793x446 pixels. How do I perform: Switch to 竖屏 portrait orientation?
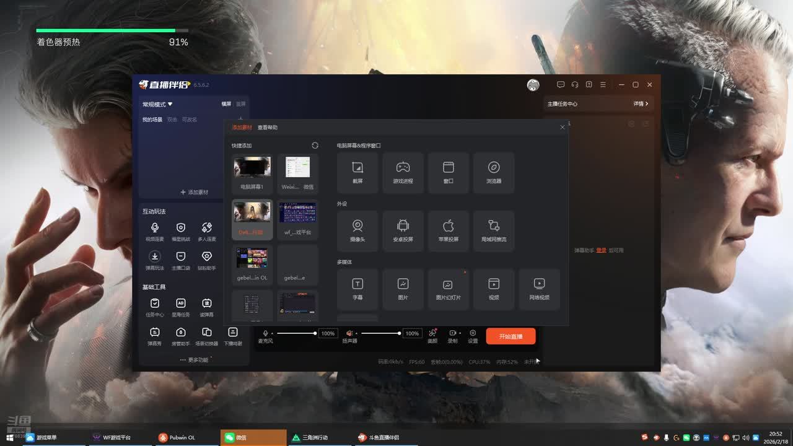(x=240, y=104)
